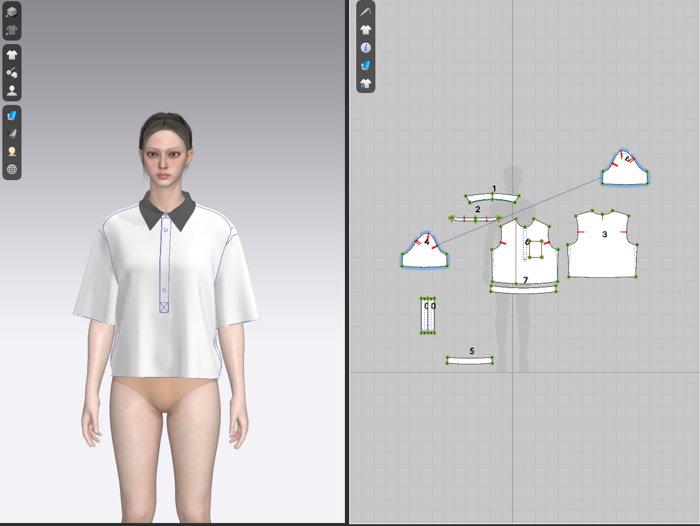Viewport: 700px width, 526px height.
Task: Toggle Show Garment white t-shirt icon in 3D toolbar
Action: click(x=12, y=55)
